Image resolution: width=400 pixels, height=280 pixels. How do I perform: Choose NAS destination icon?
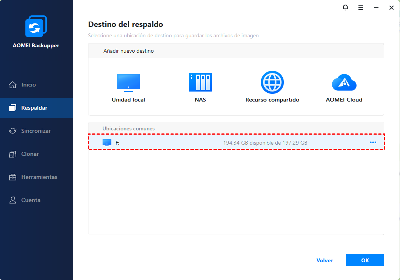200,82
